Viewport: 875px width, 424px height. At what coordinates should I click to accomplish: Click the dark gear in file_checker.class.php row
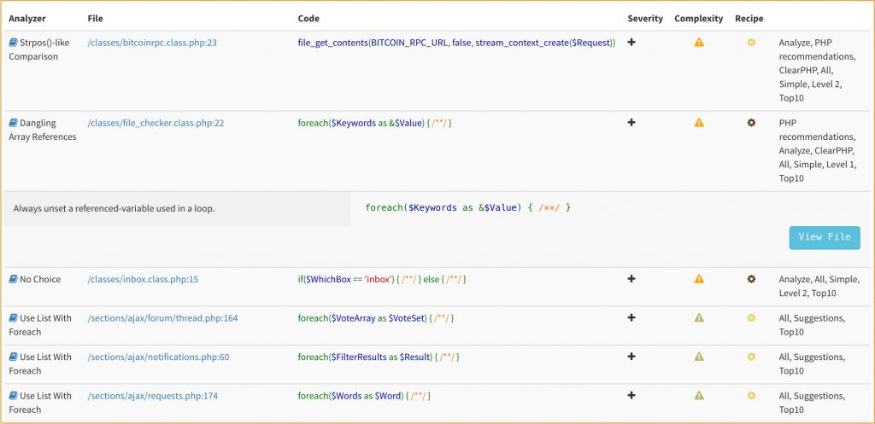click(x=751, y=123)
